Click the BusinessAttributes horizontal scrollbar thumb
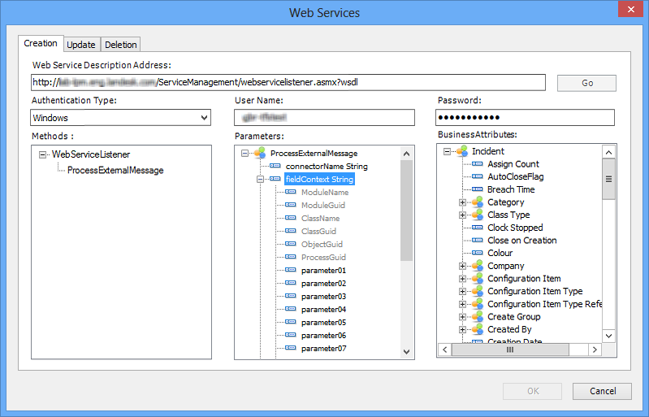Image resolution: width=649 pixels, height=417 pixels. [x=510, y=350]
